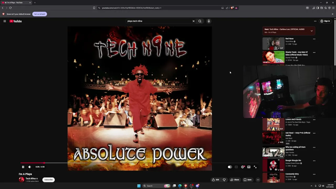
Task: Start voice search with microphone
Action: (209, 21)
